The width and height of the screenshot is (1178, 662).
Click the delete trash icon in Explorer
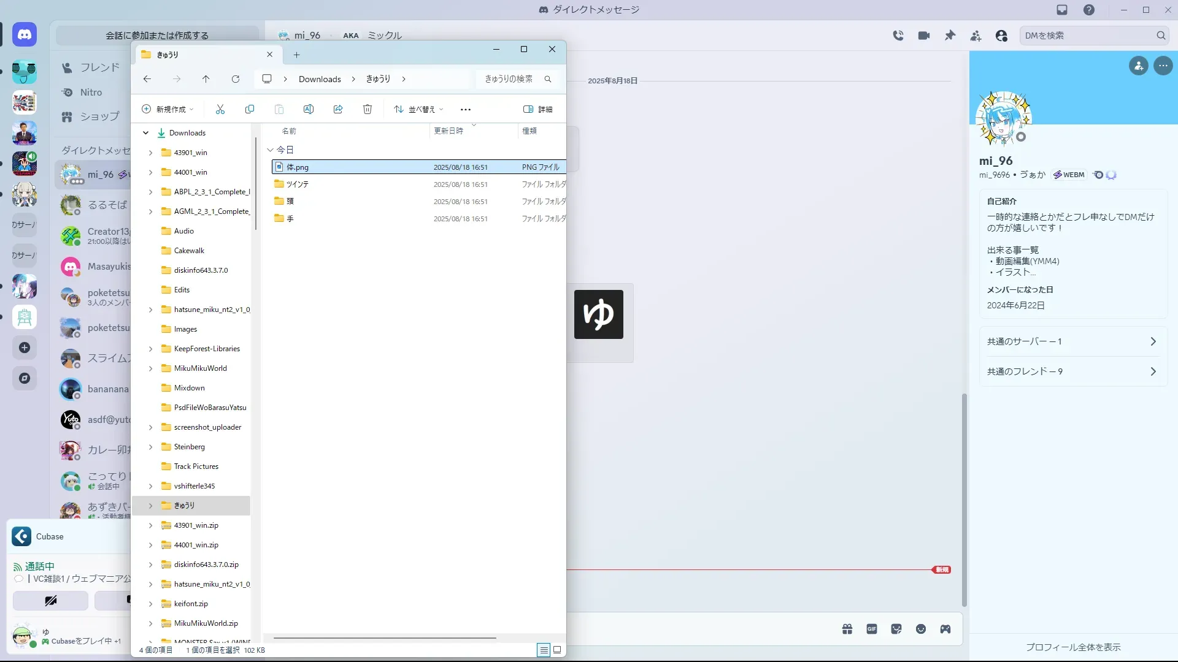(x=368, y=109)
